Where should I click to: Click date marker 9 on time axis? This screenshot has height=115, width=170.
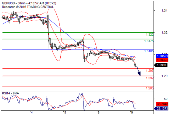(132, 113)
